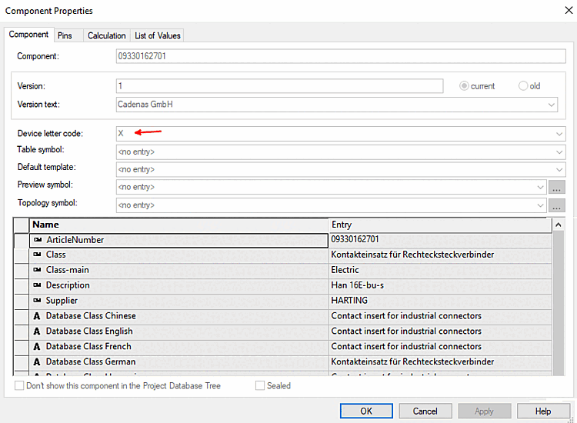Click the ArticleNumber row property icon
The height and width of the screenshot is (423, 577).
(38, 240)
